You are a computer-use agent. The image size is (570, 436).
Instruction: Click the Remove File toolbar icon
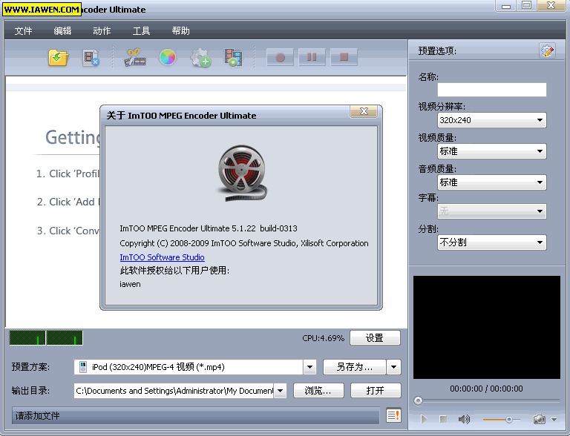91,57
